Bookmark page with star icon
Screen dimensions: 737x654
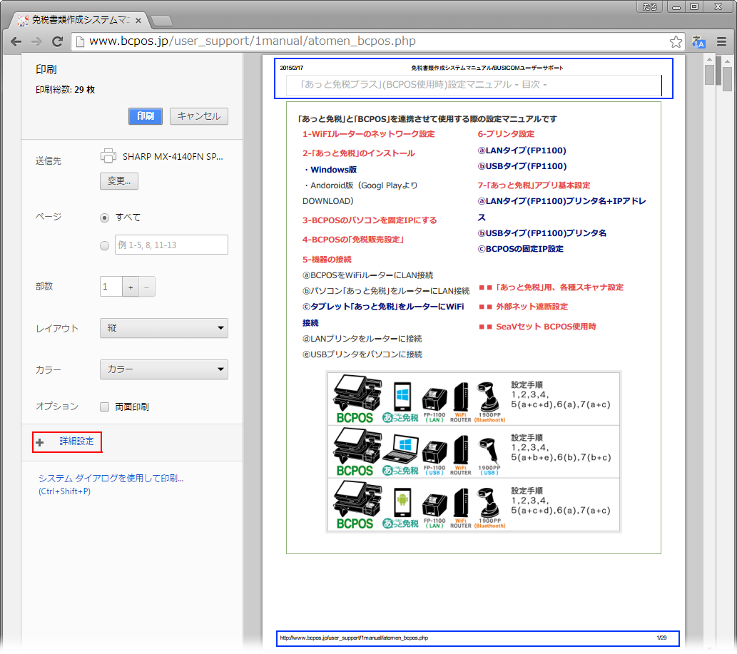pos(675,41)
